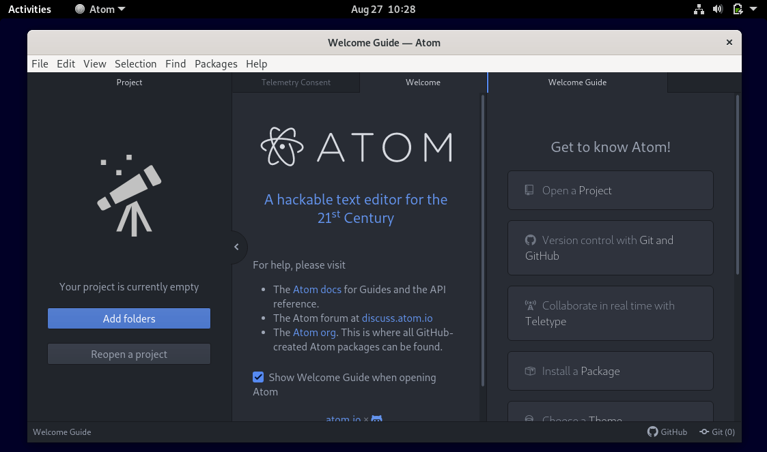The image size is (767, 452).
Task: Click the Get to know Atom! heading
Action: pyautogui.click(x=611, y=147)
